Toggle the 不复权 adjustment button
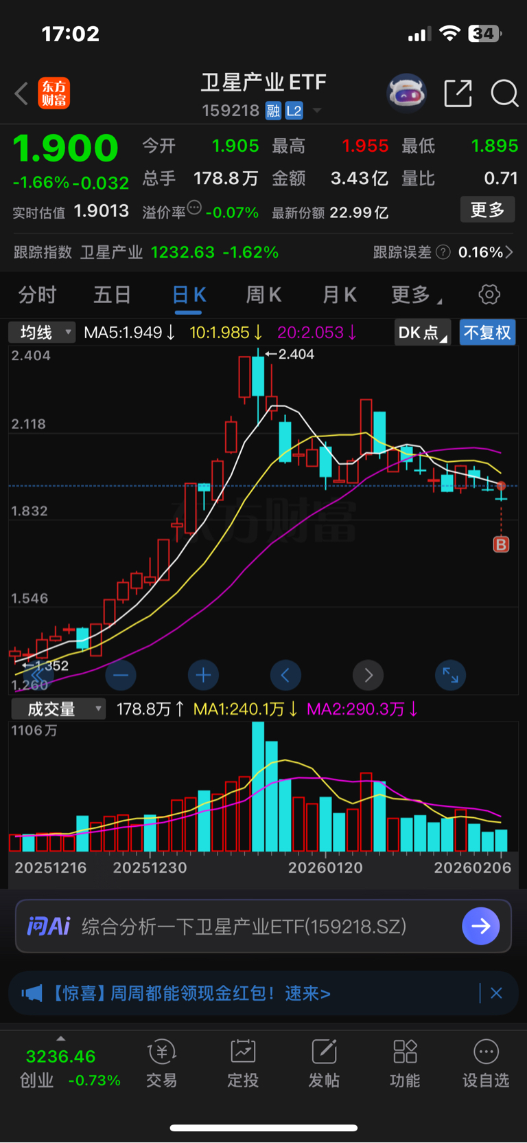Viewport: 527px width, 1143px height. pos(488,333)
